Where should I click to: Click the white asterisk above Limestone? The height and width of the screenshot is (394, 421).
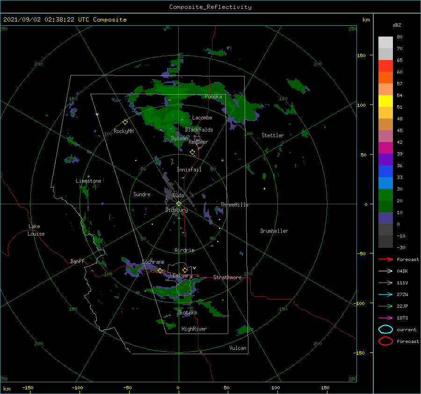click(x=88, y=177)
